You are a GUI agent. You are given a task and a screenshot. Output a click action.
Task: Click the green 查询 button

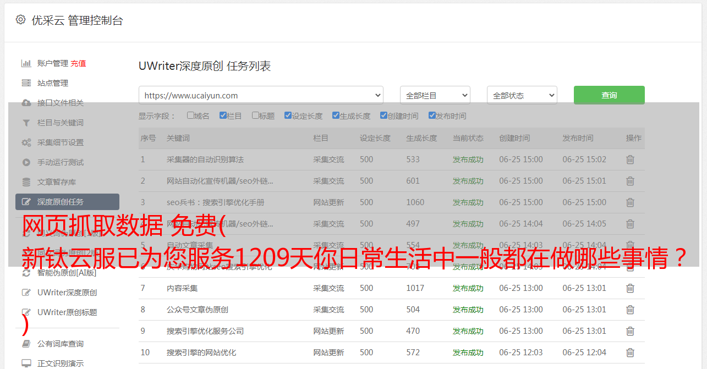point(609,95)
